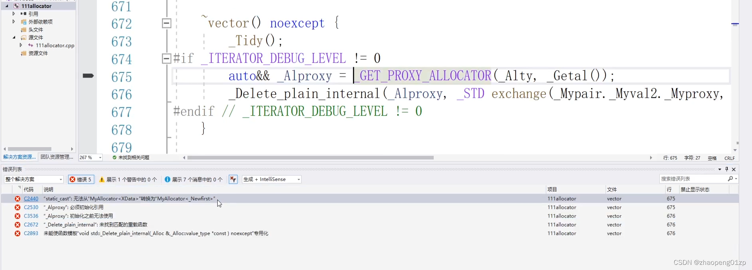Screen dimensions: 752x270
Task: Collapse the 源文件 folder
Action: 14,37
